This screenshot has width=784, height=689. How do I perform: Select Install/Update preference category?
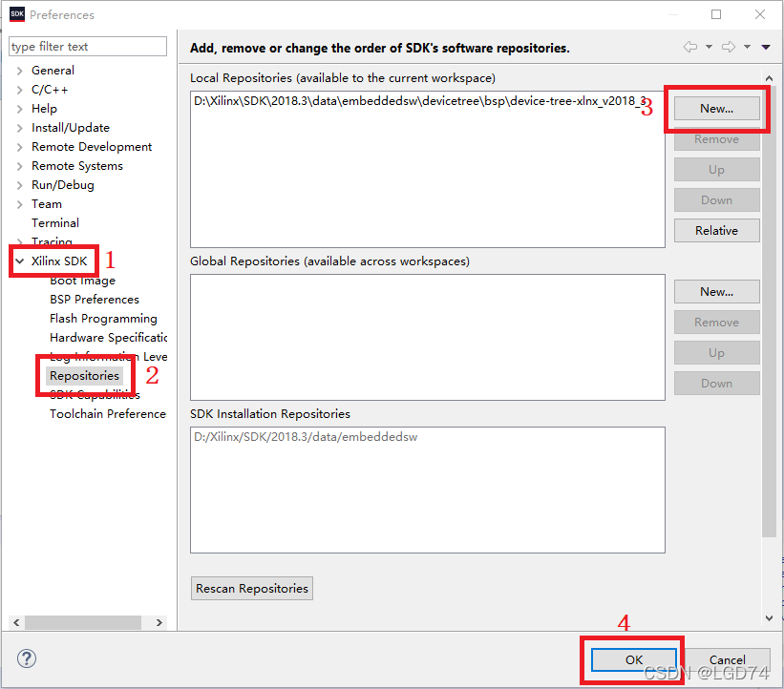pos(71,128)
